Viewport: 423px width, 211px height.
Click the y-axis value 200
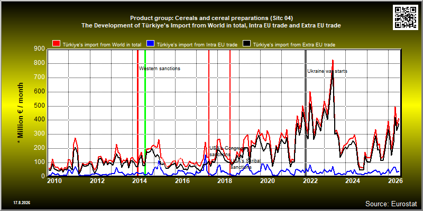click(40, 148)
